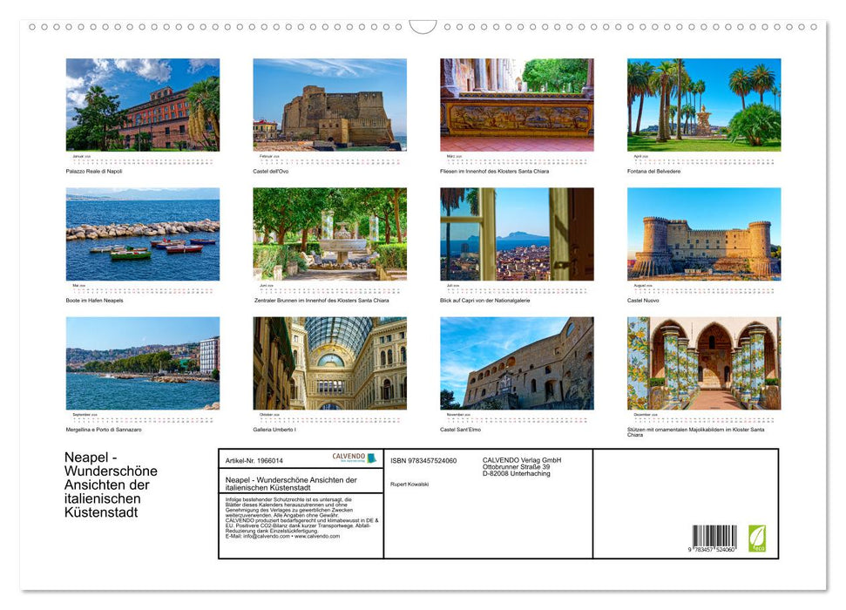Click the CALVENDO Verlag GmbH address block
The height and width of the screenshot is (610, 846).
[522, 466]
